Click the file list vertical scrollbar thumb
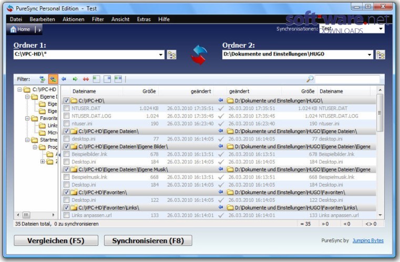400x262 pixels. click(380, 113)
